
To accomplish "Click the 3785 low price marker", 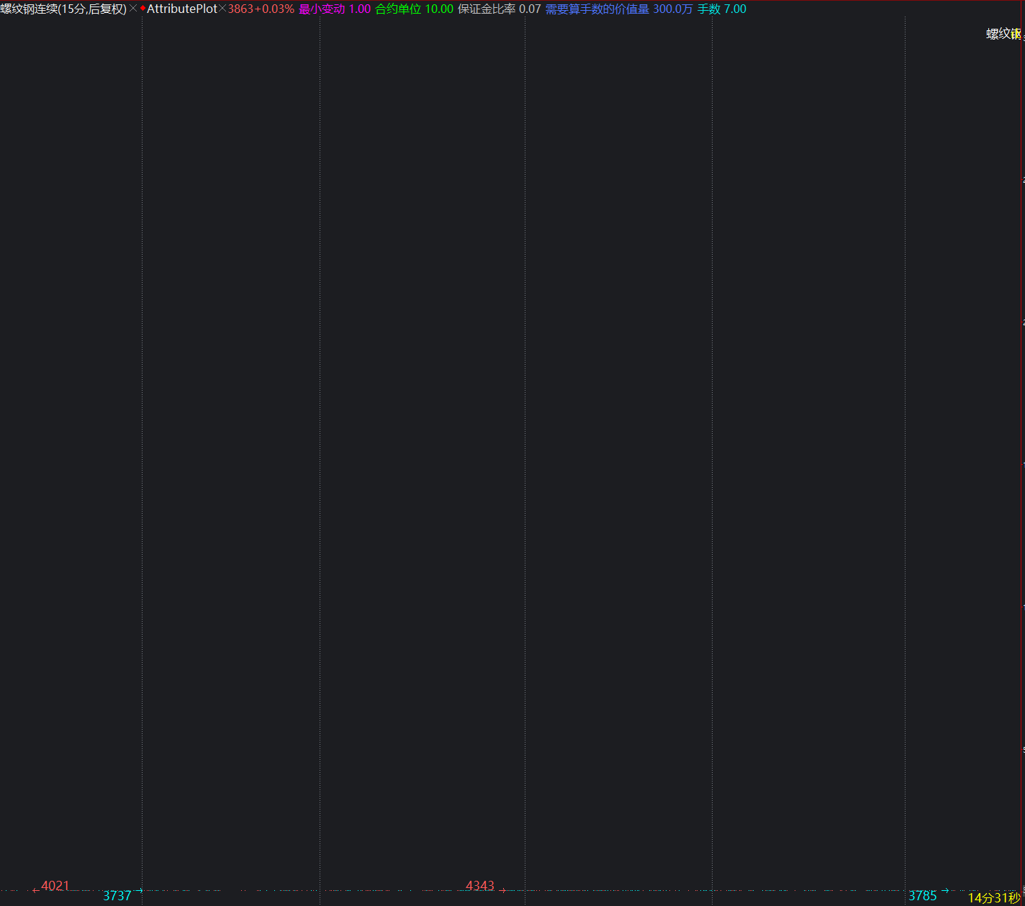I will pos(923,896).
